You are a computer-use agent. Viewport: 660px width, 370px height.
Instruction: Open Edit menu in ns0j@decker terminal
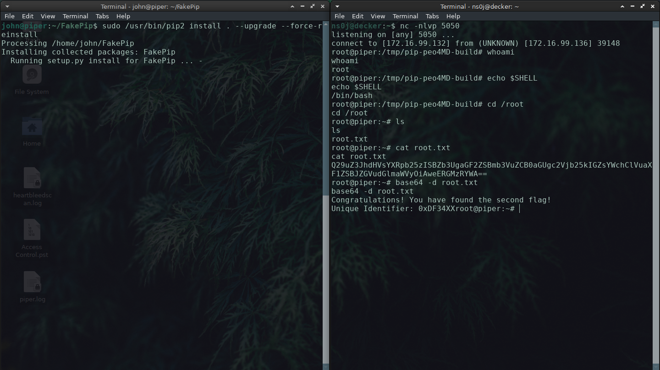click(357, 16)
